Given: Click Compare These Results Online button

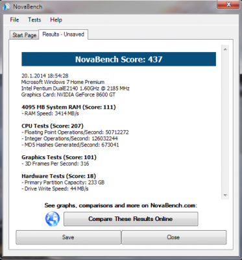Looking at the screenshot, I should [x=130, y=219].
